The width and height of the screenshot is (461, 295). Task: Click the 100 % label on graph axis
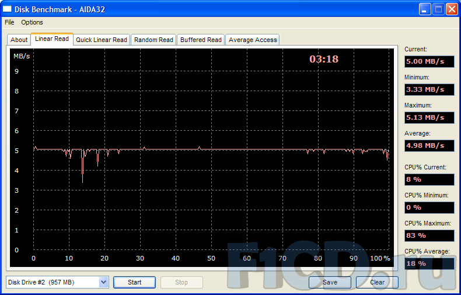tap(380, 258)
